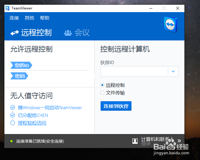Open the 授权轻松访问 link
Screen dimensions: 200x160
coord(32,123)
